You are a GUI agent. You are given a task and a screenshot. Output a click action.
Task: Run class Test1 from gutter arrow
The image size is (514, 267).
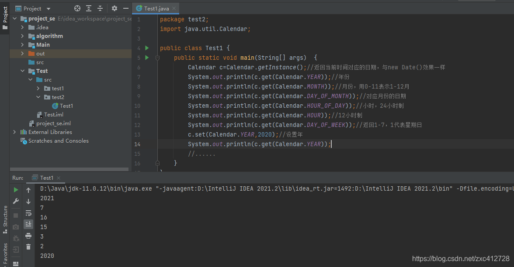point(147,48)
